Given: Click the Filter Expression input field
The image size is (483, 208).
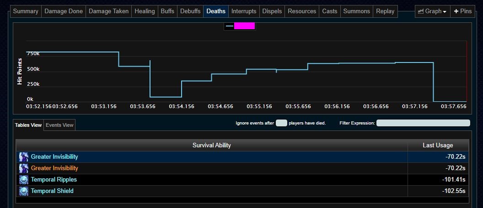Looking at the screenshot, I should [423, 123].
